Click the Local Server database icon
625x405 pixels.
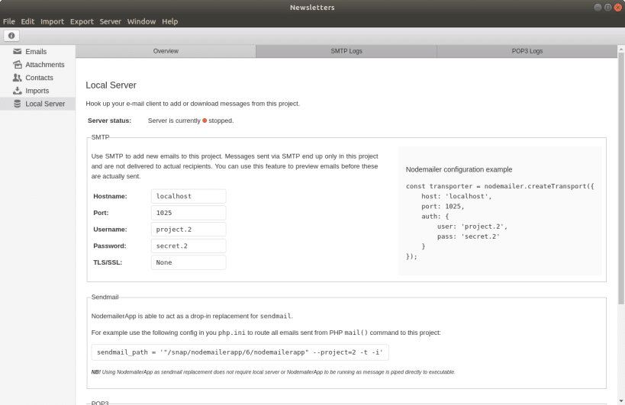(17, 104)
